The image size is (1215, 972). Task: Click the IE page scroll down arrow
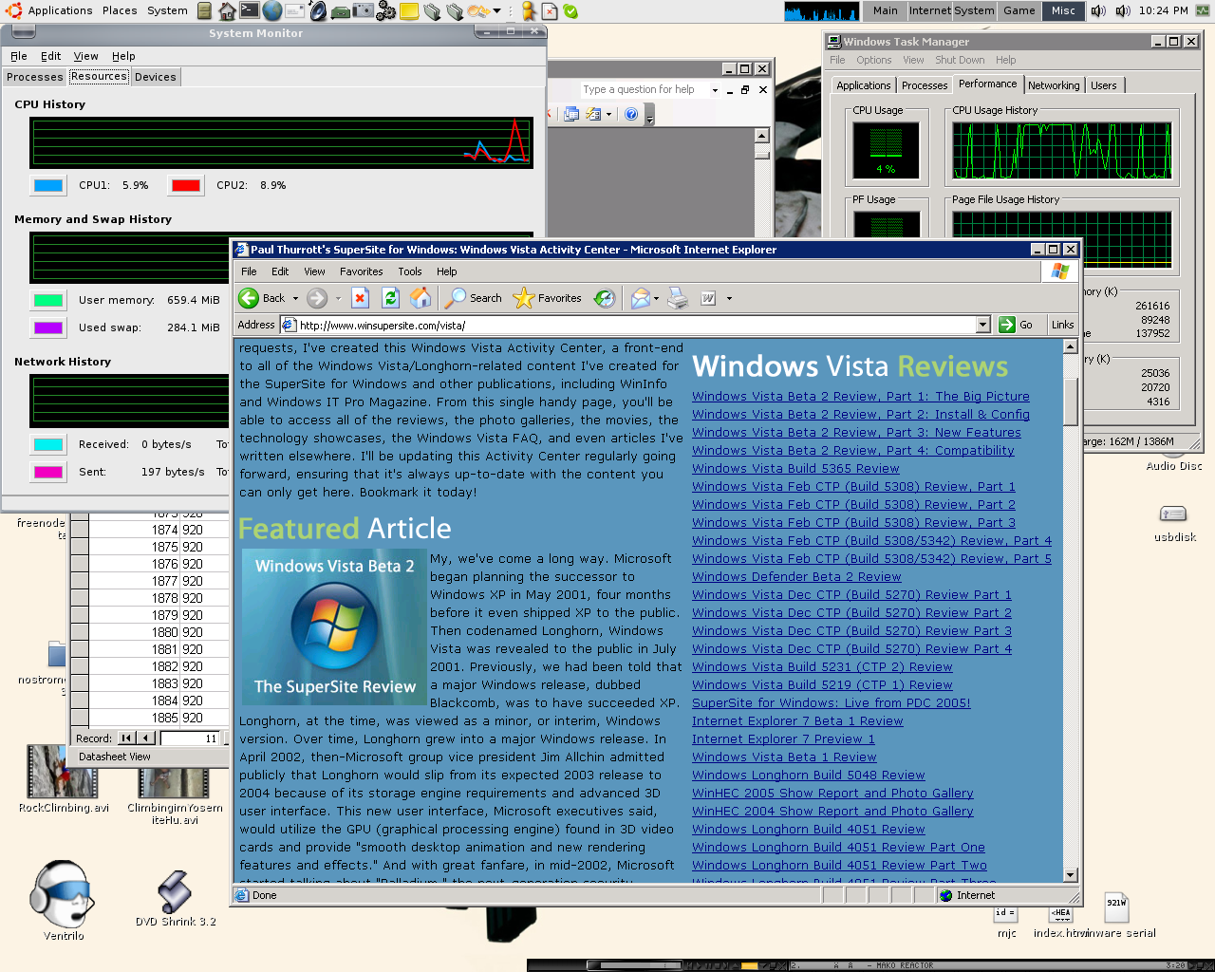pyautogui.click(x=1071, y=875)
